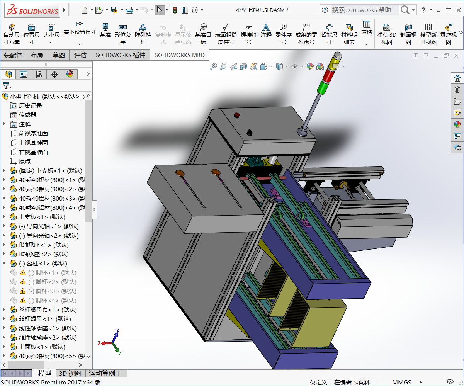Open the Options gear dropdown arrow

[202, 10]
